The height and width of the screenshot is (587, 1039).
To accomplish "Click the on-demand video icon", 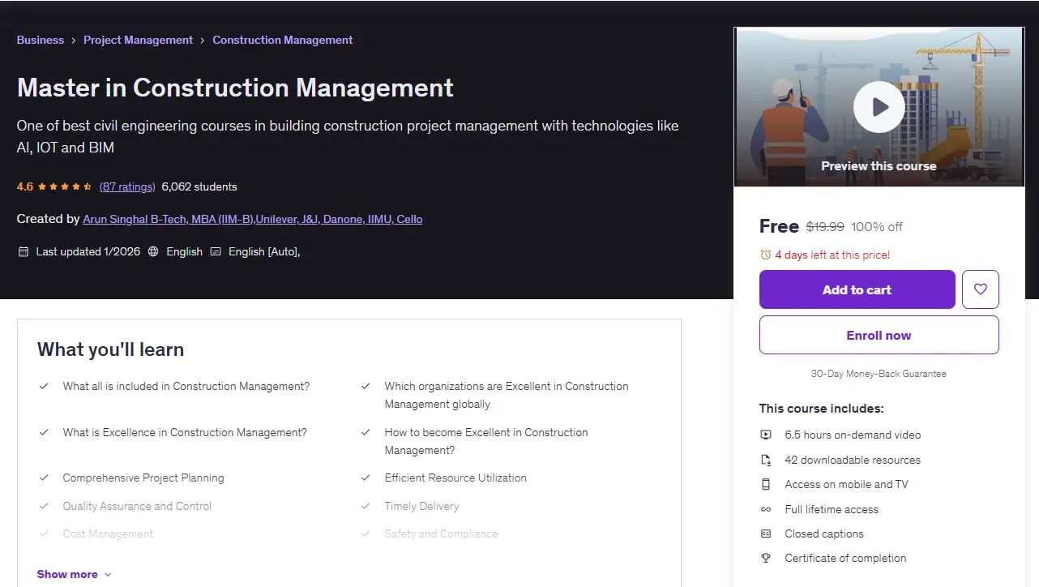I will point(766,435).
